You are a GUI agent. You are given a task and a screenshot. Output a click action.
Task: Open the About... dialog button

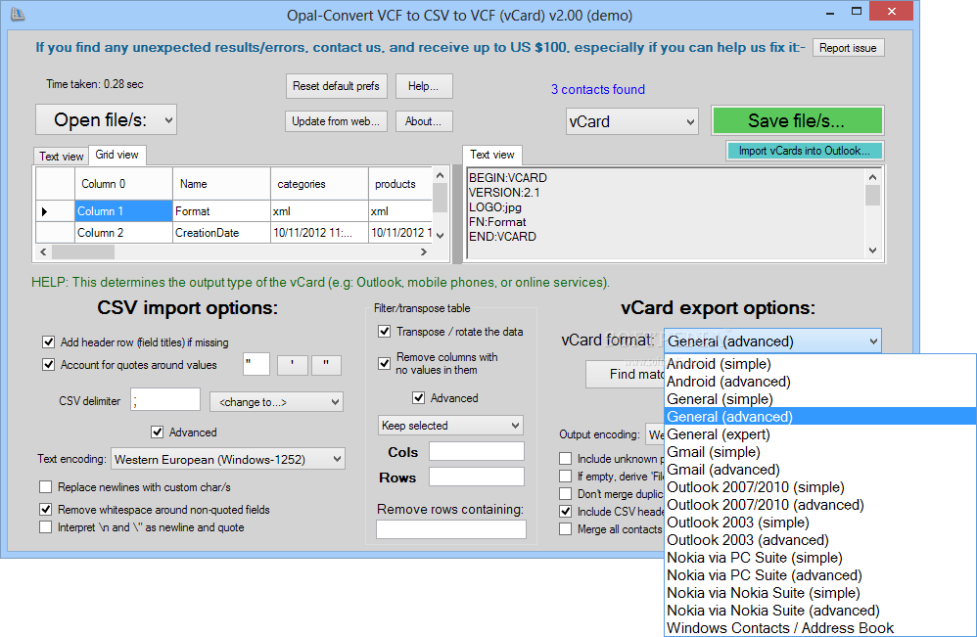click(x=423, y=121)
